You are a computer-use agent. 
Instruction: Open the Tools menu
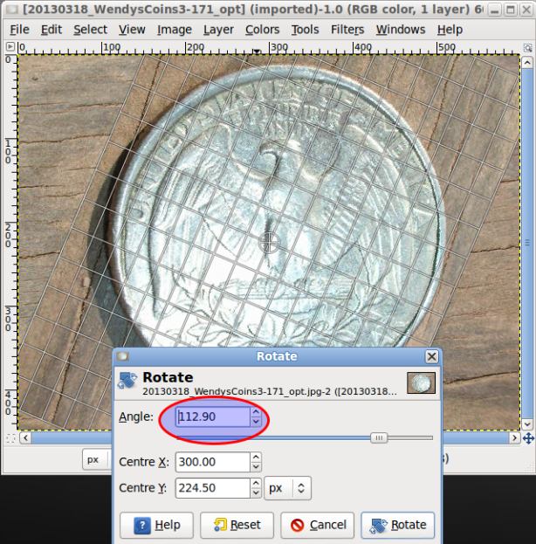pyautogui.click(x=305, y=30)
